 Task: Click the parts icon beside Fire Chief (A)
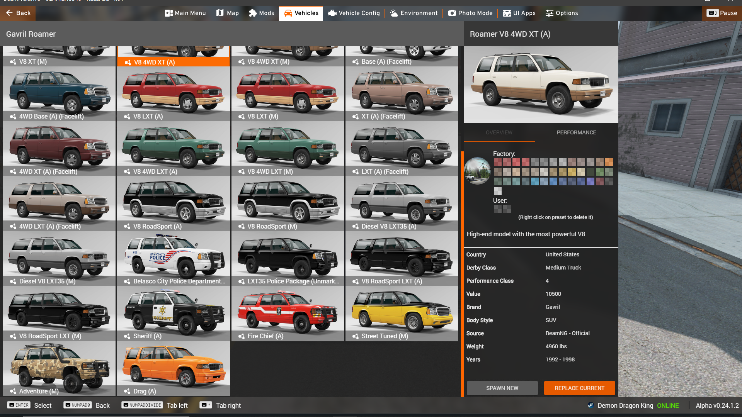tap(242, 336)
